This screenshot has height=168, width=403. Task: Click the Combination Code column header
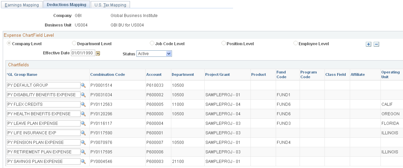pyautogui.click(x=107, y=74)
